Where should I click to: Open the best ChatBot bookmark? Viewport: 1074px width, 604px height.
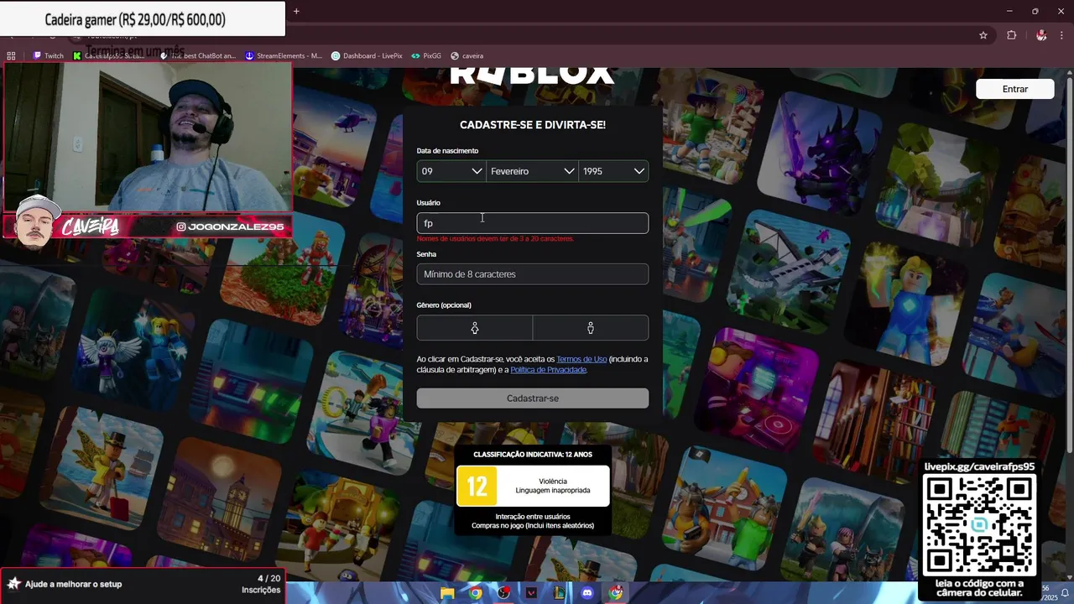pyautogui.click(x=198, y=56)
